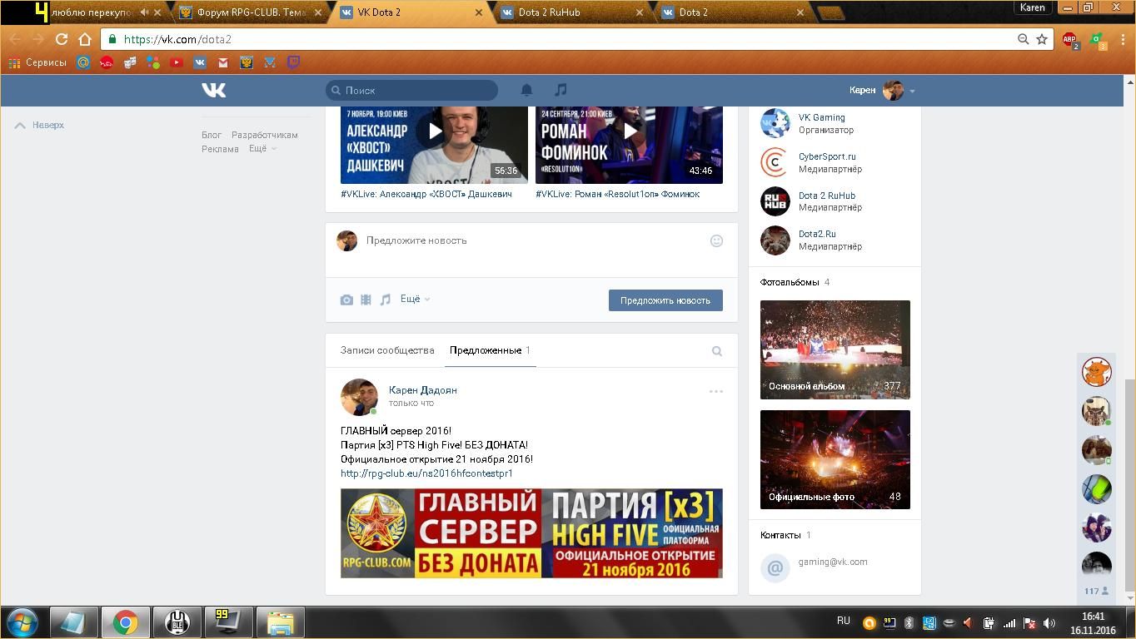Open the Сервисы apps bookmark
The image size is (1136, 639).
[x=37, y=62]
